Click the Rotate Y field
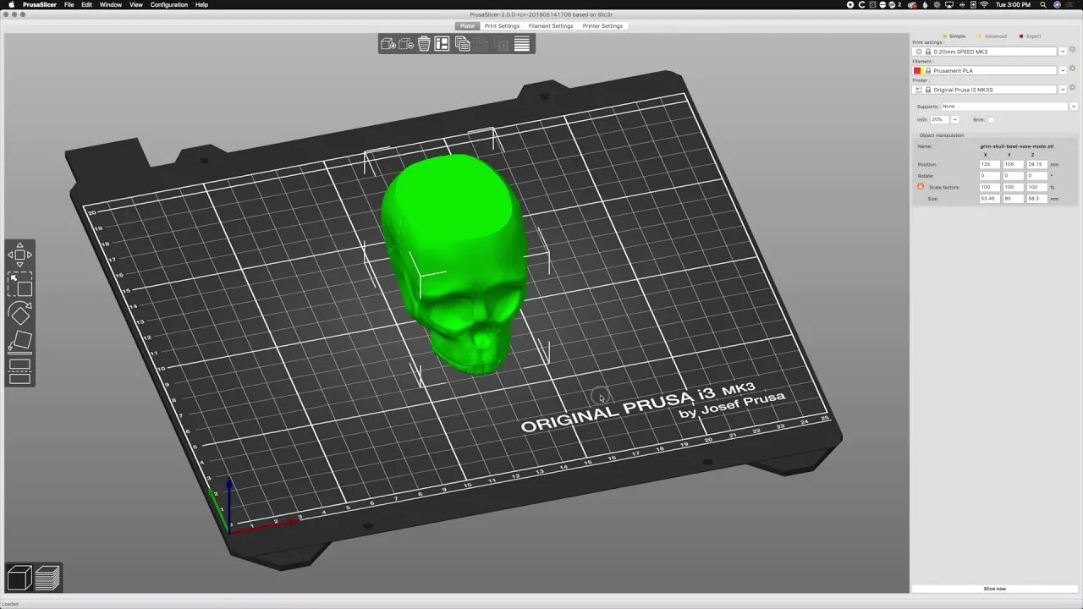The height and width of the screenshot is (609, 1083). [1012, 176]
